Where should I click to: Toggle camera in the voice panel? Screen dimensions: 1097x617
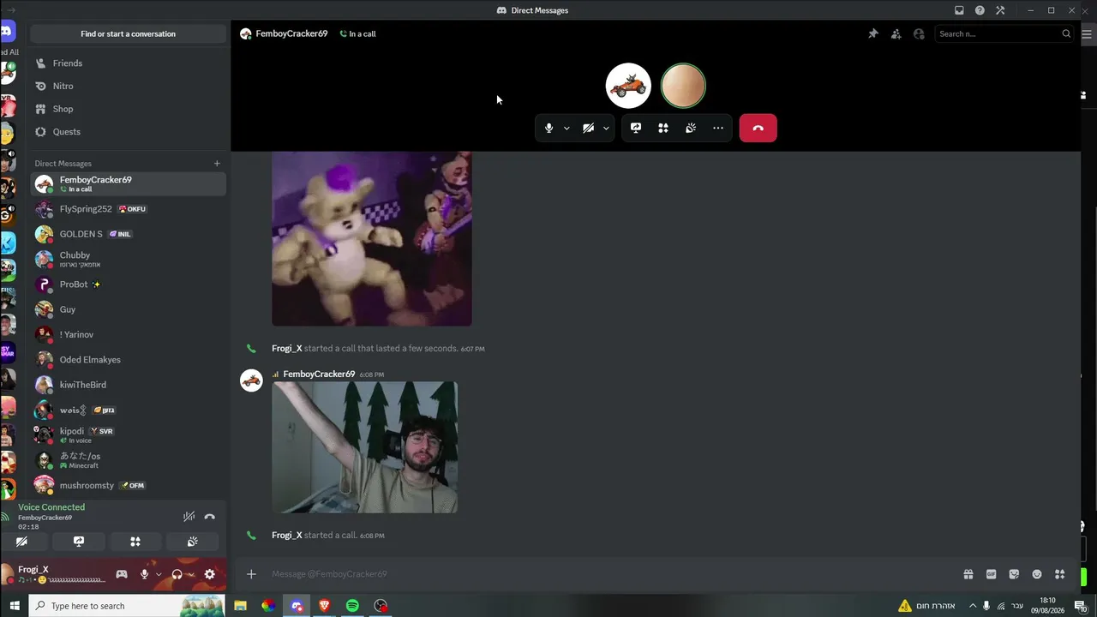coord(22,542)
